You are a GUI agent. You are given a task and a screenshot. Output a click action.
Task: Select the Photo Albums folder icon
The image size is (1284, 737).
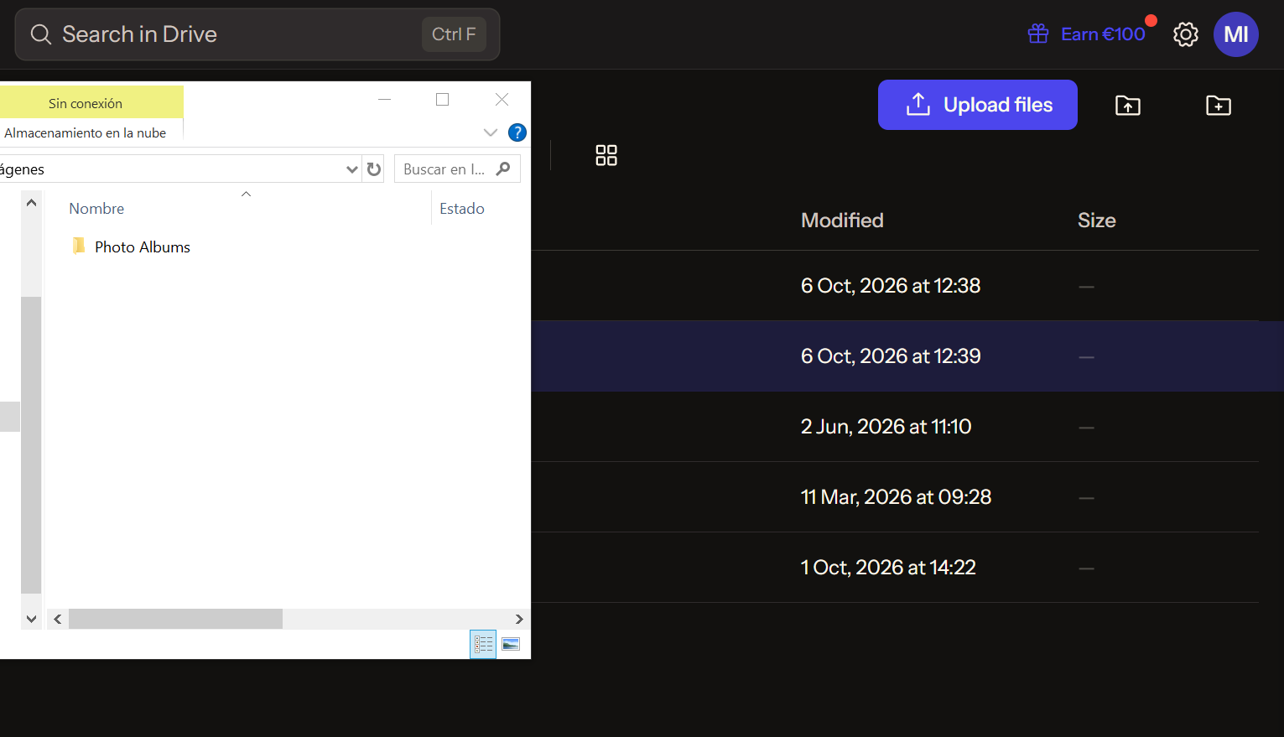tap(79, 246)
